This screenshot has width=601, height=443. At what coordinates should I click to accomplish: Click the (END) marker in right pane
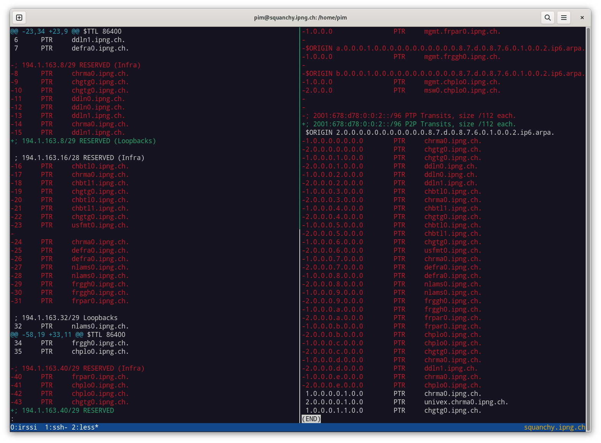pyautogui.click(x=311, y=419)
